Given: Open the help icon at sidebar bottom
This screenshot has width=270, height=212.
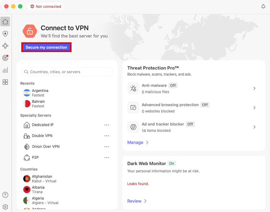Looking at the screenshot, I should (x=5, y=195).
